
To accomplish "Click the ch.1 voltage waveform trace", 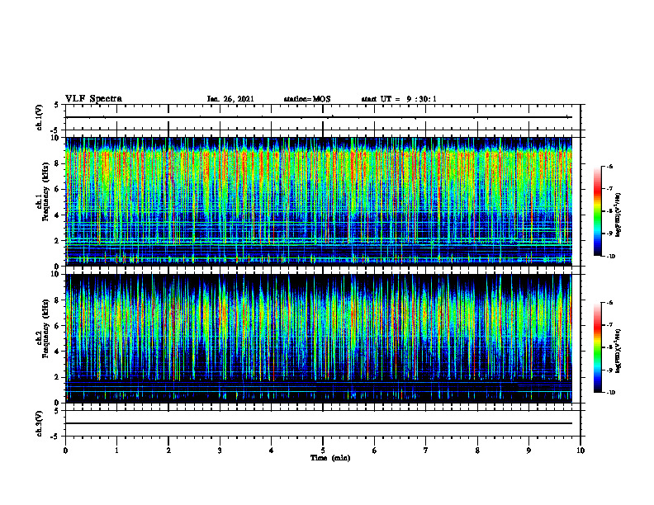I will (319, 117).
